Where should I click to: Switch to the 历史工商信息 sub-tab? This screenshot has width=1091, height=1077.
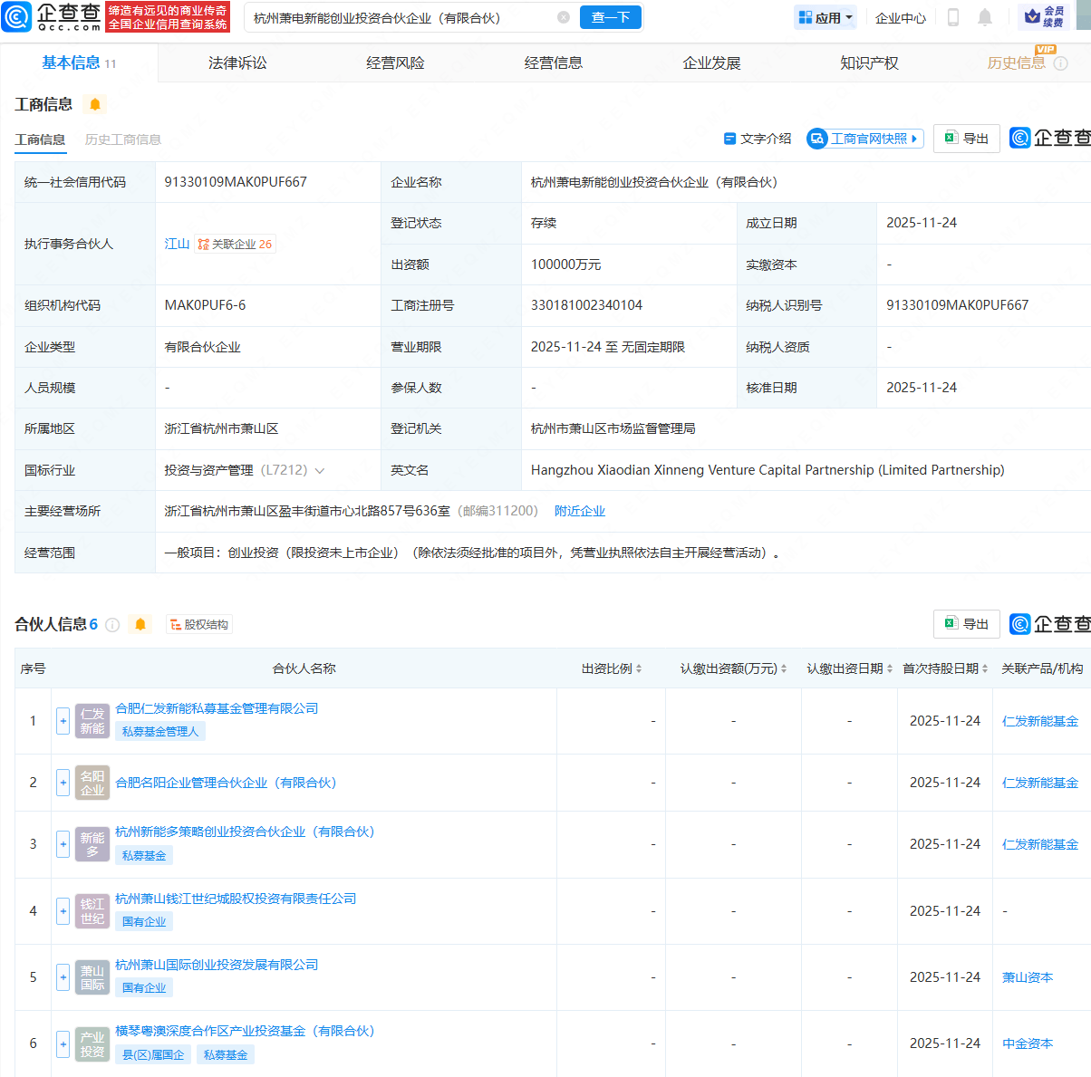click(123, 139)
